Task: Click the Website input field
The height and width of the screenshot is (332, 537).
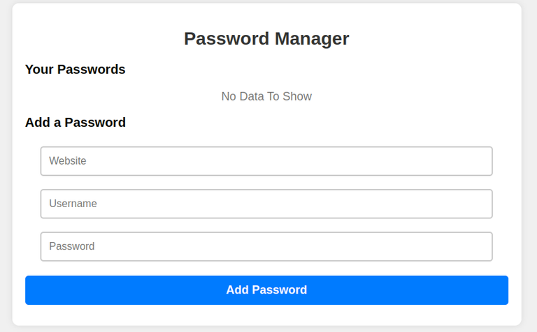Action: click(266, 161)
